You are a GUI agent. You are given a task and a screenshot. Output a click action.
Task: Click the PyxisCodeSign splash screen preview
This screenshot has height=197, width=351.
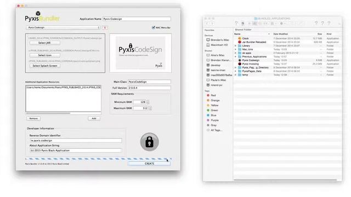pyautogui.click(x=140, y=53)
